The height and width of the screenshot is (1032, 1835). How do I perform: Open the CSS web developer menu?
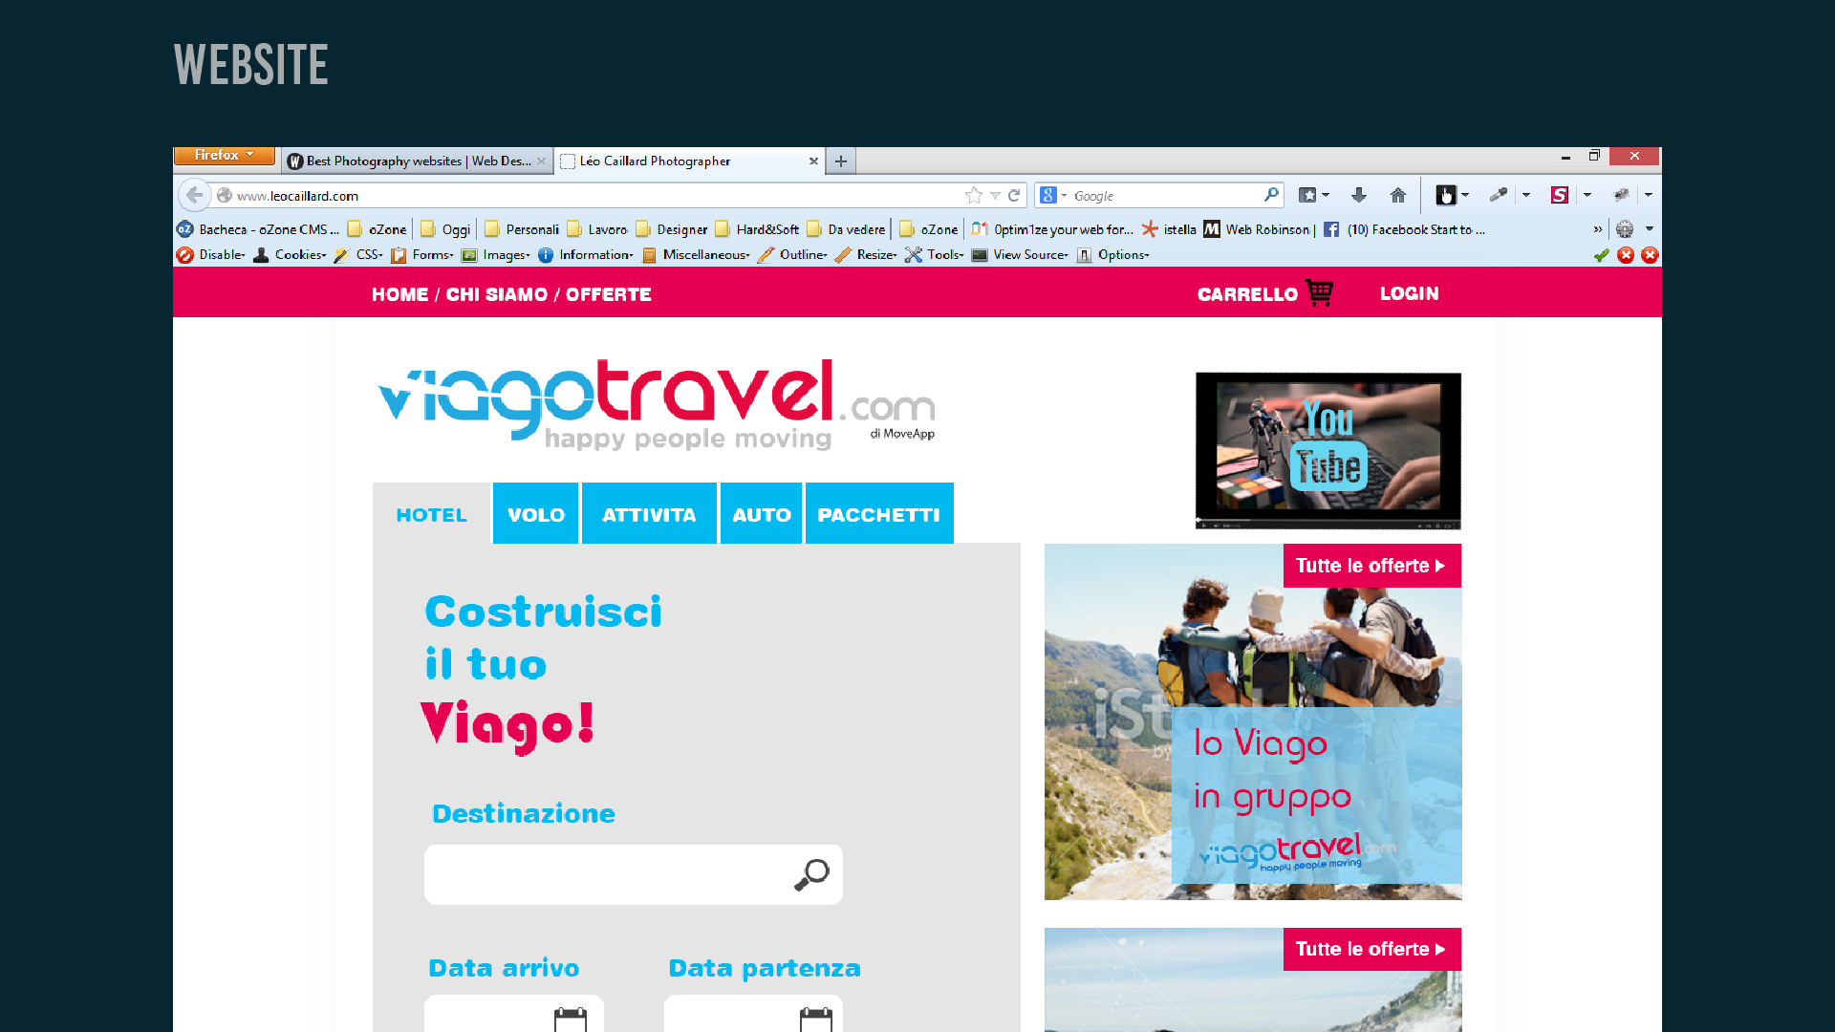(x=358, y=255)
